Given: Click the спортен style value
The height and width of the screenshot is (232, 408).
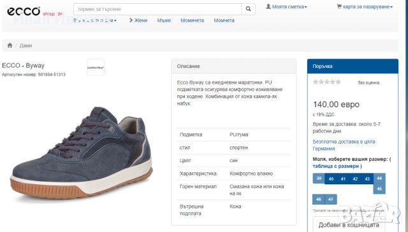Looking at the screenshot, I should [238, 147].
